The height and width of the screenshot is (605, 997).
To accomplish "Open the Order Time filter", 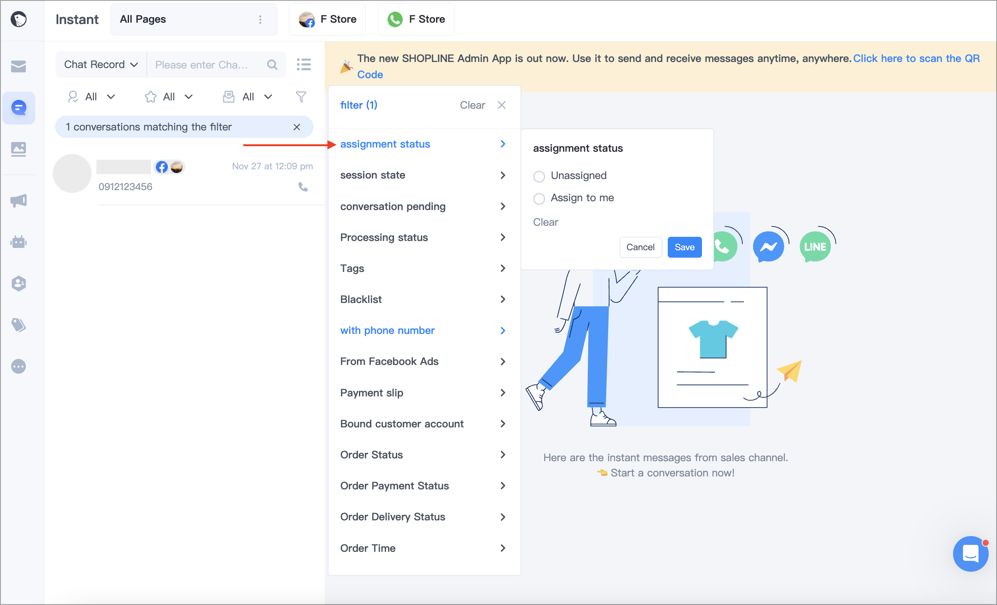I will tap(424, 548).
